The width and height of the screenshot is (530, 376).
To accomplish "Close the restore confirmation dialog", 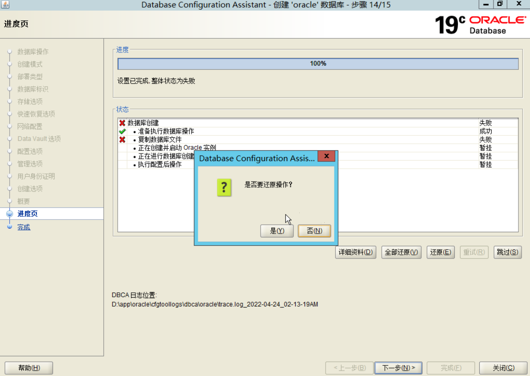I will coord(326,156).
